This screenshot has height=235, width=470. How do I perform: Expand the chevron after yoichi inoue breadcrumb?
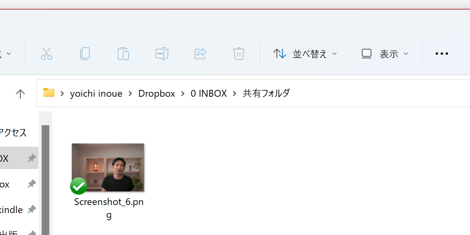click(x=130, y=94)
